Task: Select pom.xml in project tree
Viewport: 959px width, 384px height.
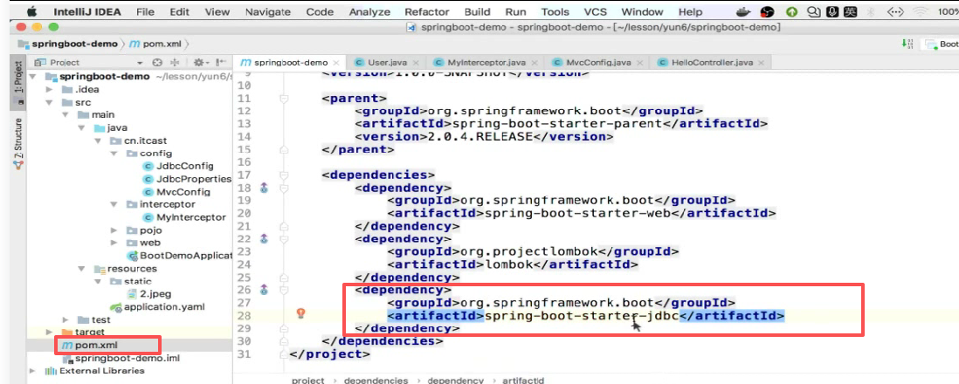Action: pos(90,346)
